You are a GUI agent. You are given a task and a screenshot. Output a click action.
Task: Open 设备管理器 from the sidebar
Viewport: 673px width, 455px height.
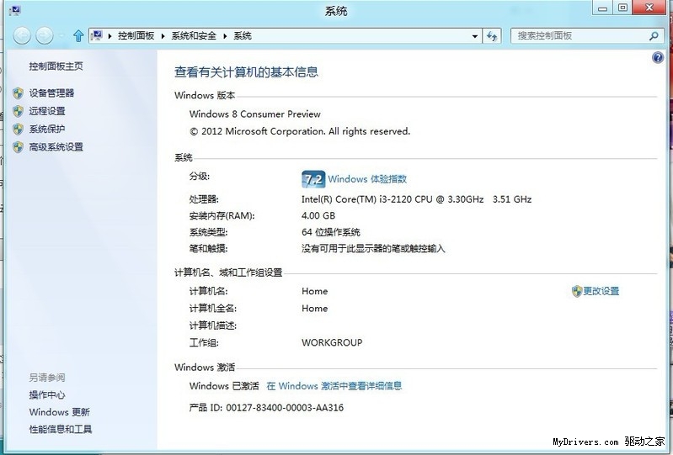click(51, 93)
